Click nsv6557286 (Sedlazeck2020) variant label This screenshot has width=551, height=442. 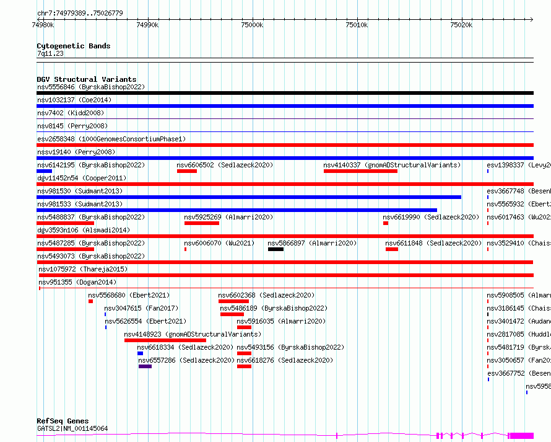click(x=186, y=360)
